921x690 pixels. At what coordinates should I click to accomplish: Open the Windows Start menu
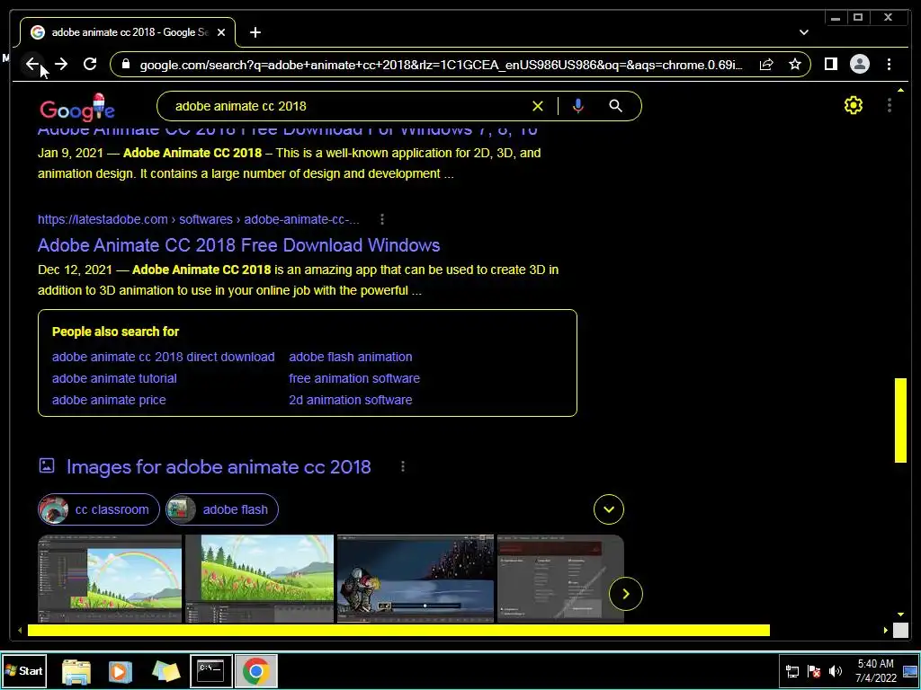[x=23, y=670]
